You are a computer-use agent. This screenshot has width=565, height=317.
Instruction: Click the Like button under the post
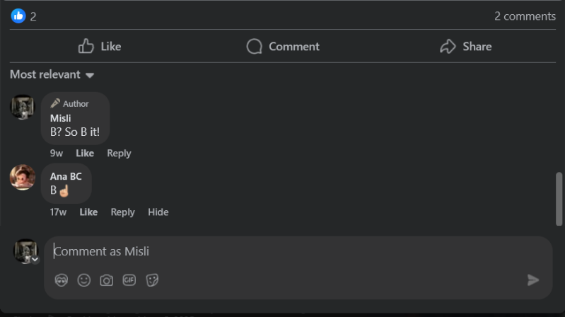coord(100,47)
